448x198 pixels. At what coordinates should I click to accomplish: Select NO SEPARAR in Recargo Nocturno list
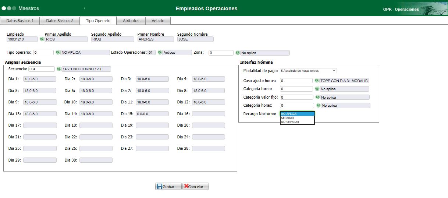[297, 122]
